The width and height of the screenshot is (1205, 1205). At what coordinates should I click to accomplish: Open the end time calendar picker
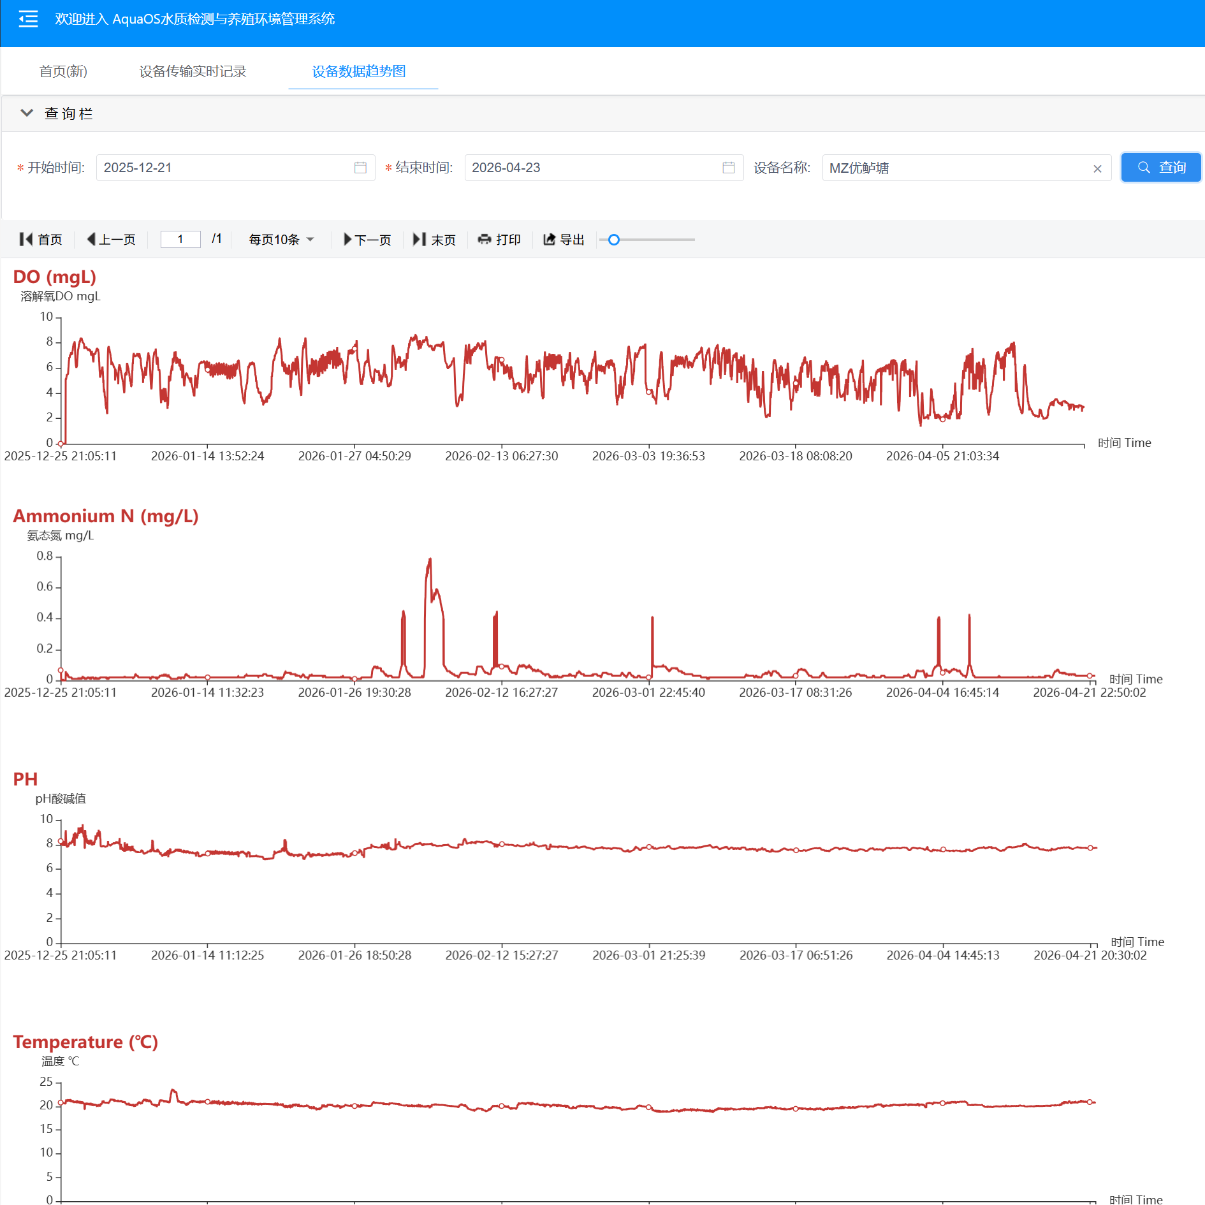[x=729, y=168]
